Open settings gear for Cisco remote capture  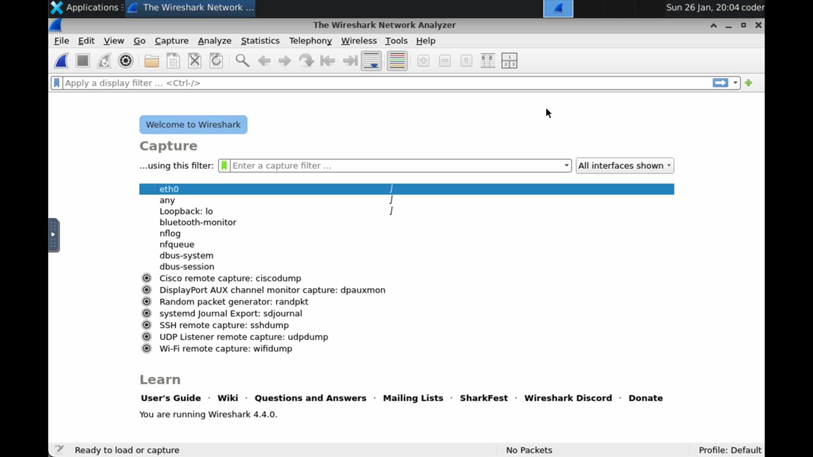click(147, 278)
